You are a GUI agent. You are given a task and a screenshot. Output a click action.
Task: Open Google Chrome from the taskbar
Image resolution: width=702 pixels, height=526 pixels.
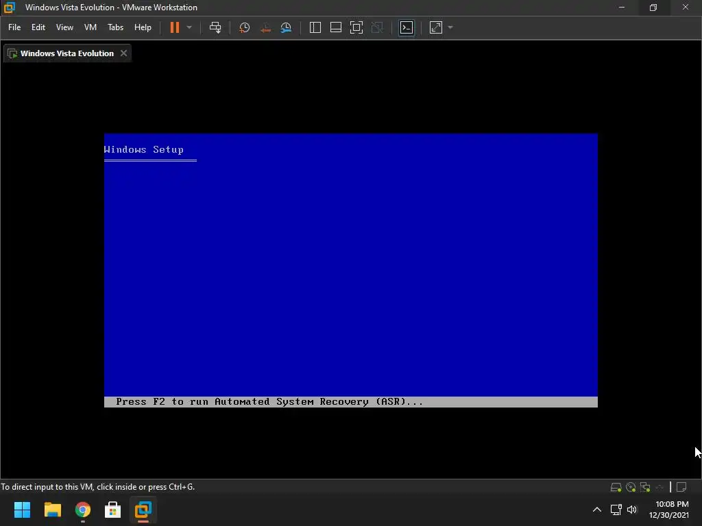[x=83, y=510]
